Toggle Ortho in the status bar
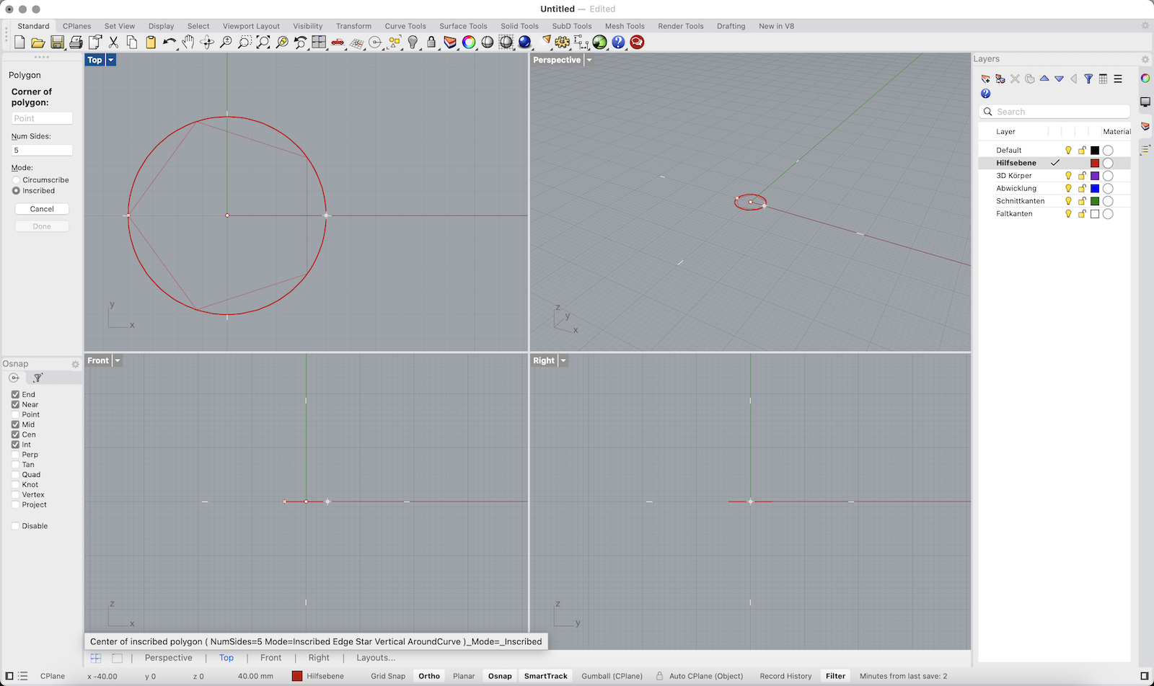 click(429, 676)
